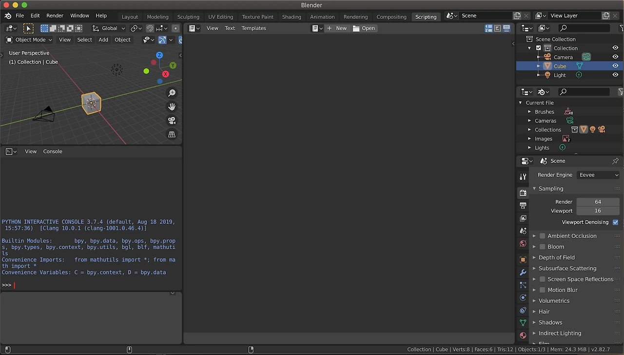
Task: Click the Z axis on navigation gizmo
Action: coord(159,55)
